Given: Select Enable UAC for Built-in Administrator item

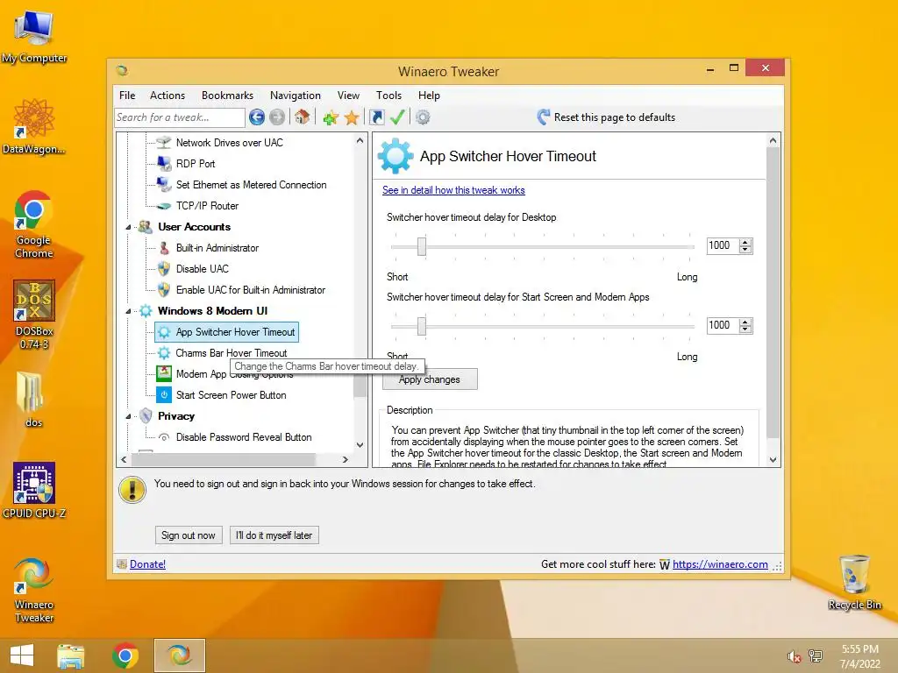Looking at the screenshot, I should (251, 290).
